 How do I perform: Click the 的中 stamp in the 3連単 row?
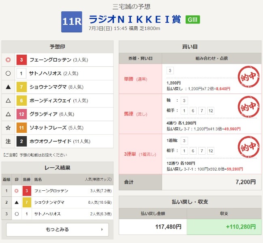pos(249,147)
